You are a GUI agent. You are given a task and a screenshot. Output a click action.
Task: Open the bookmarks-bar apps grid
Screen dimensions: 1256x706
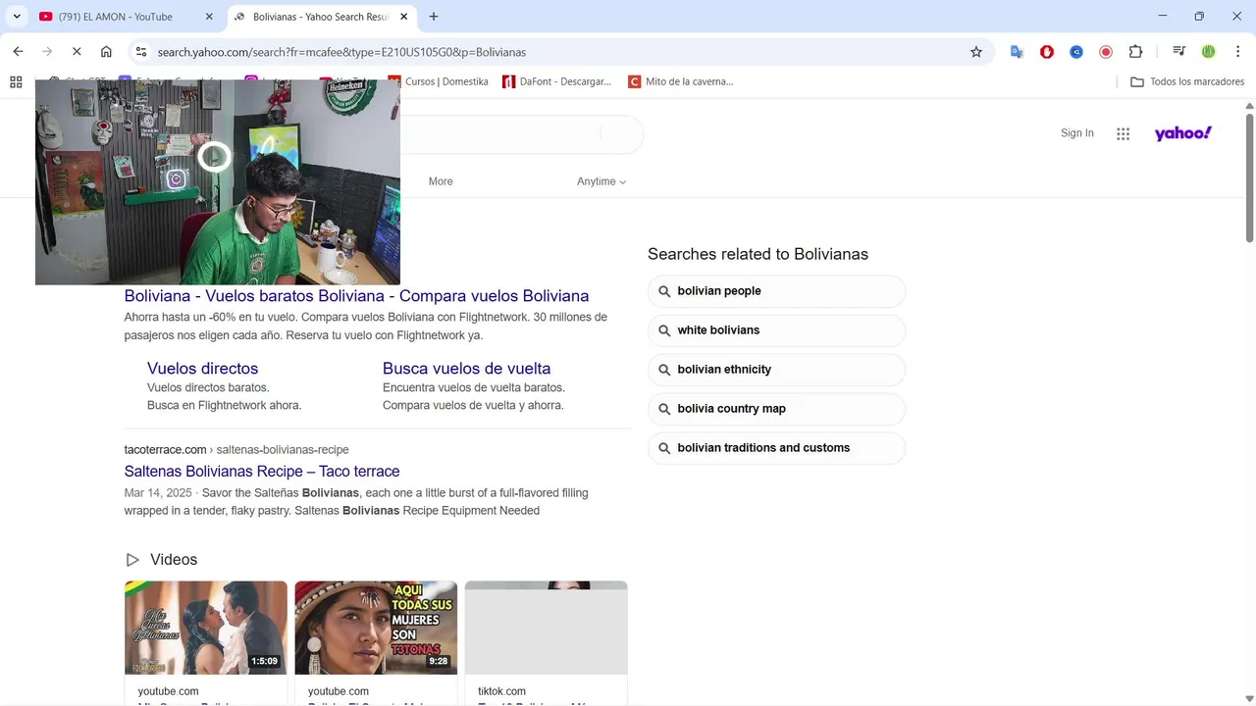(16, 82)
